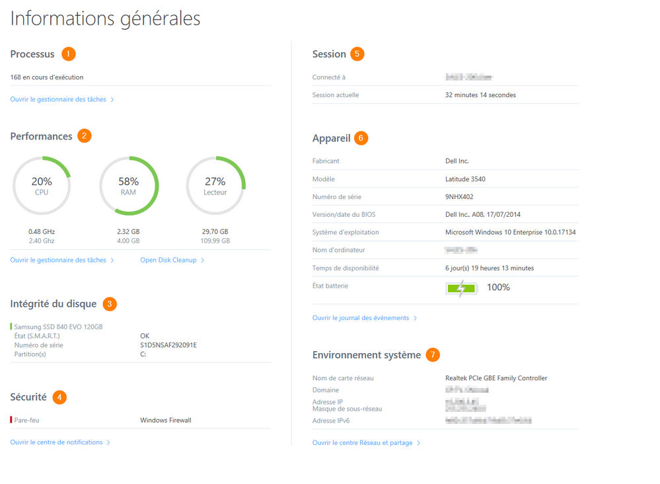This screenshot has height=484, width=660.
Task: Click the green charging battery icon
Action: point(461,288)
